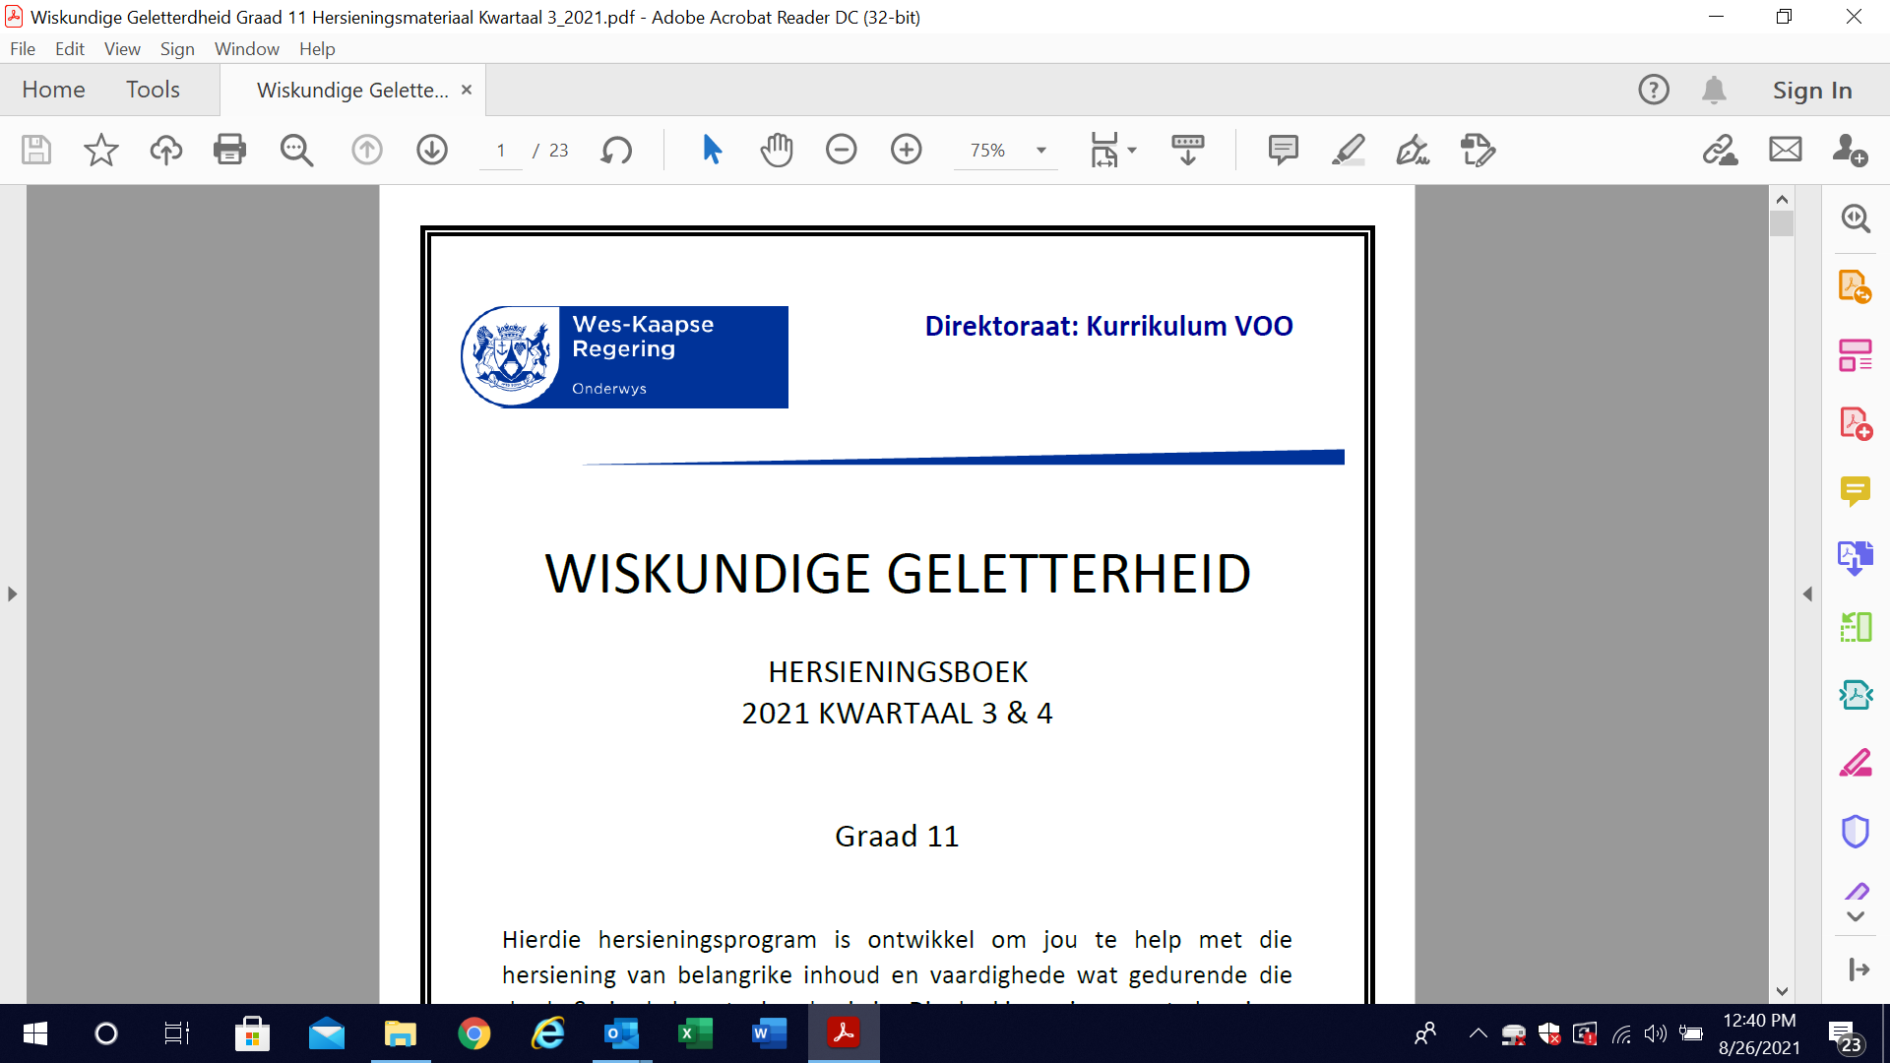
Task: Switch to the Tools tab
Action: (153, 90)
